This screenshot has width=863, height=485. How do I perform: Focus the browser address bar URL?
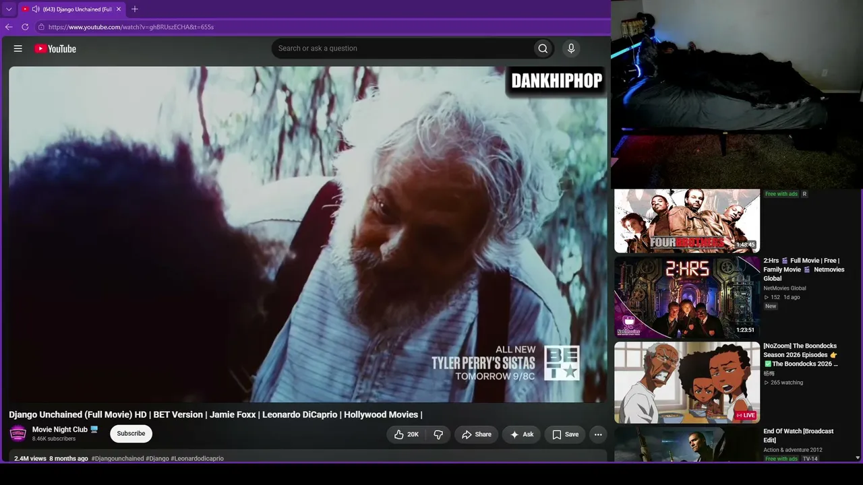[131, 27]
